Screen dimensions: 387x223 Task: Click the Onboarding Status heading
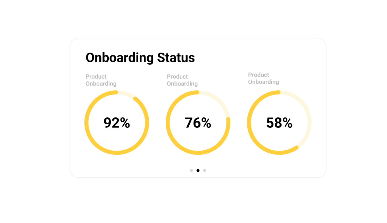140,58
